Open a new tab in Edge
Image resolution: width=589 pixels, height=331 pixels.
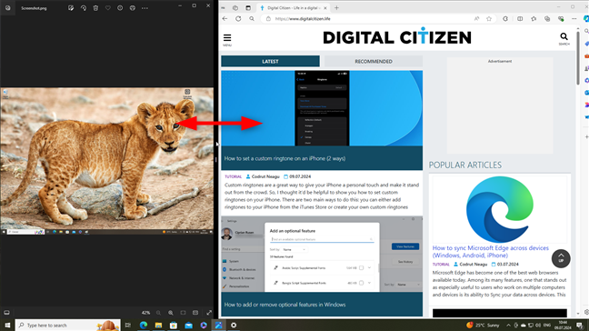click(336, 7)
